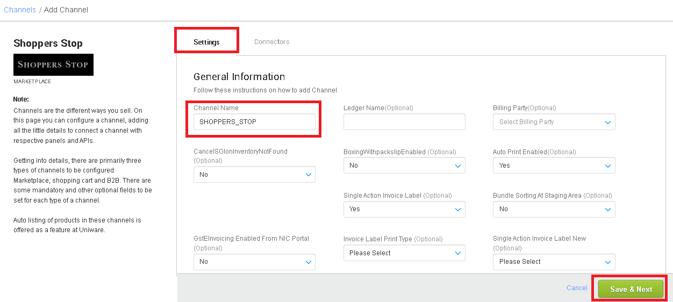
Task: Click the 'Shoppers Stop' title text
Action: [48, 44]
